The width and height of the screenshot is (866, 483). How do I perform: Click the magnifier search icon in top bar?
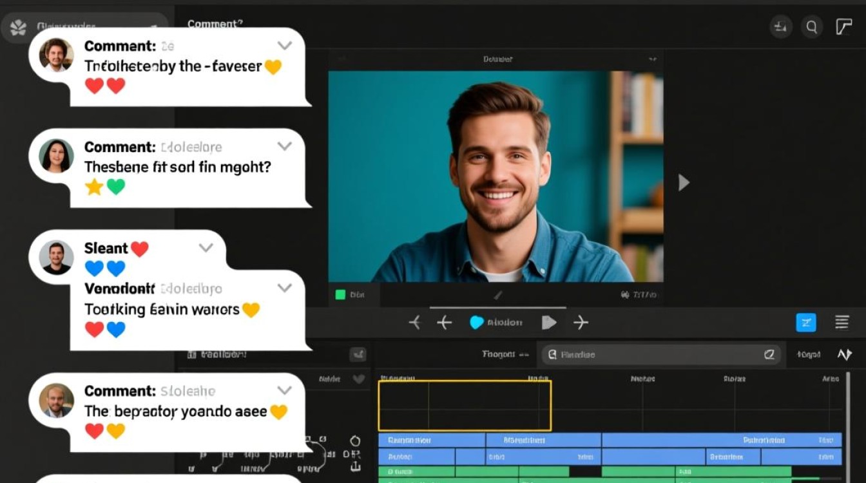point(812,27)
